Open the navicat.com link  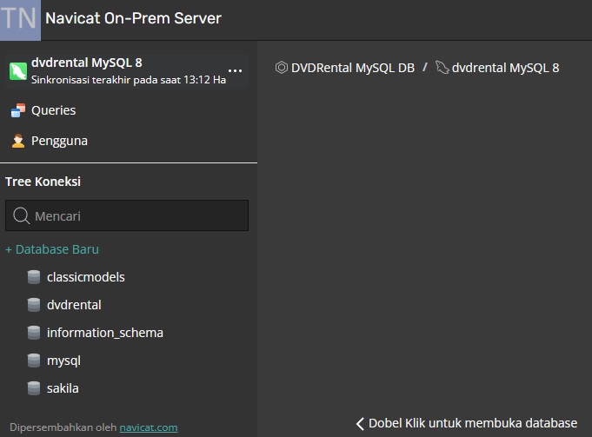tap(149, 427)
